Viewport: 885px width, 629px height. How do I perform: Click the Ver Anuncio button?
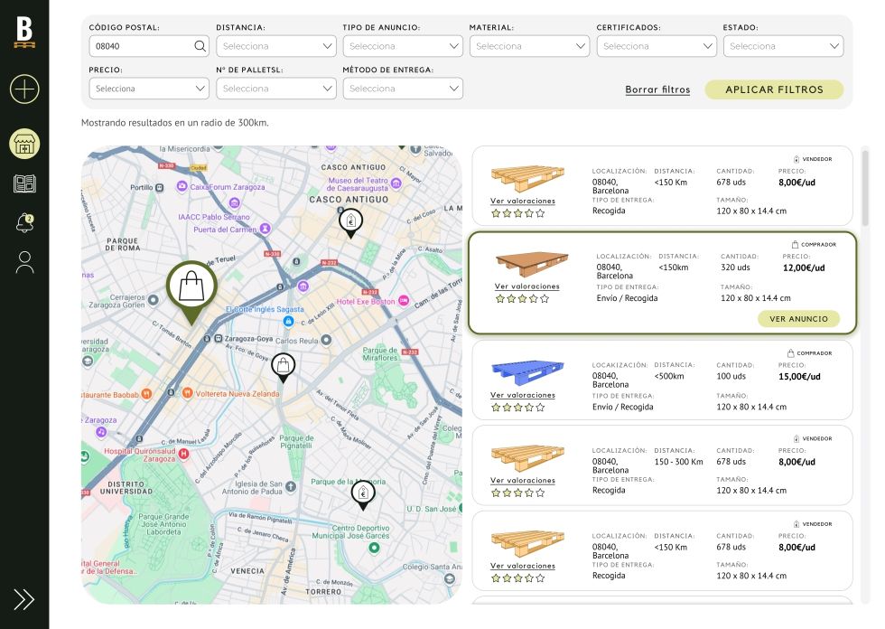798,319
